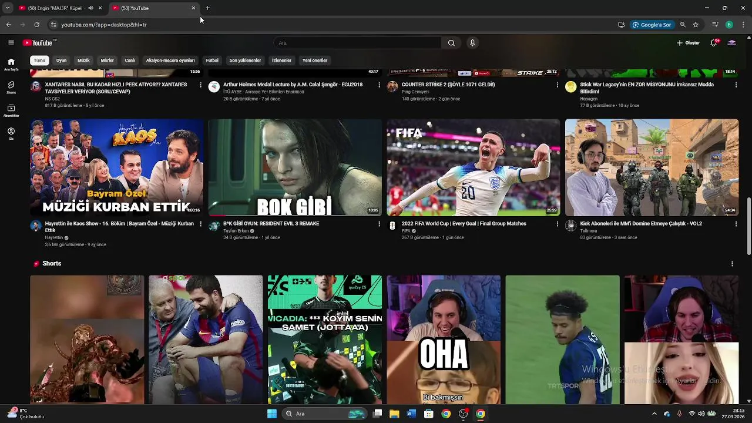Bookmark this page with the star icon
Viewport: 752px width, 423px height.
(x=696, y=25)
